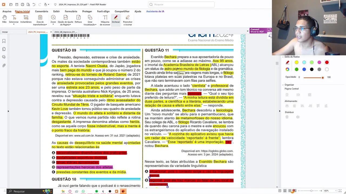Viewport: 346px width, 194px height.
Task: Choose the red highlight color
Action: pyautogui.click(x=327, y=63)
